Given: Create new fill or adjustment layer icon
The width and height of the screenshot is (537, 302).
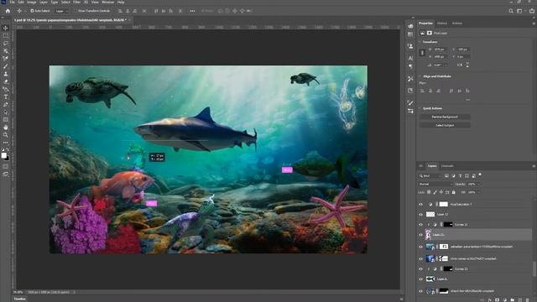Looking at the screenshot, I should click(x=505, y=299).
